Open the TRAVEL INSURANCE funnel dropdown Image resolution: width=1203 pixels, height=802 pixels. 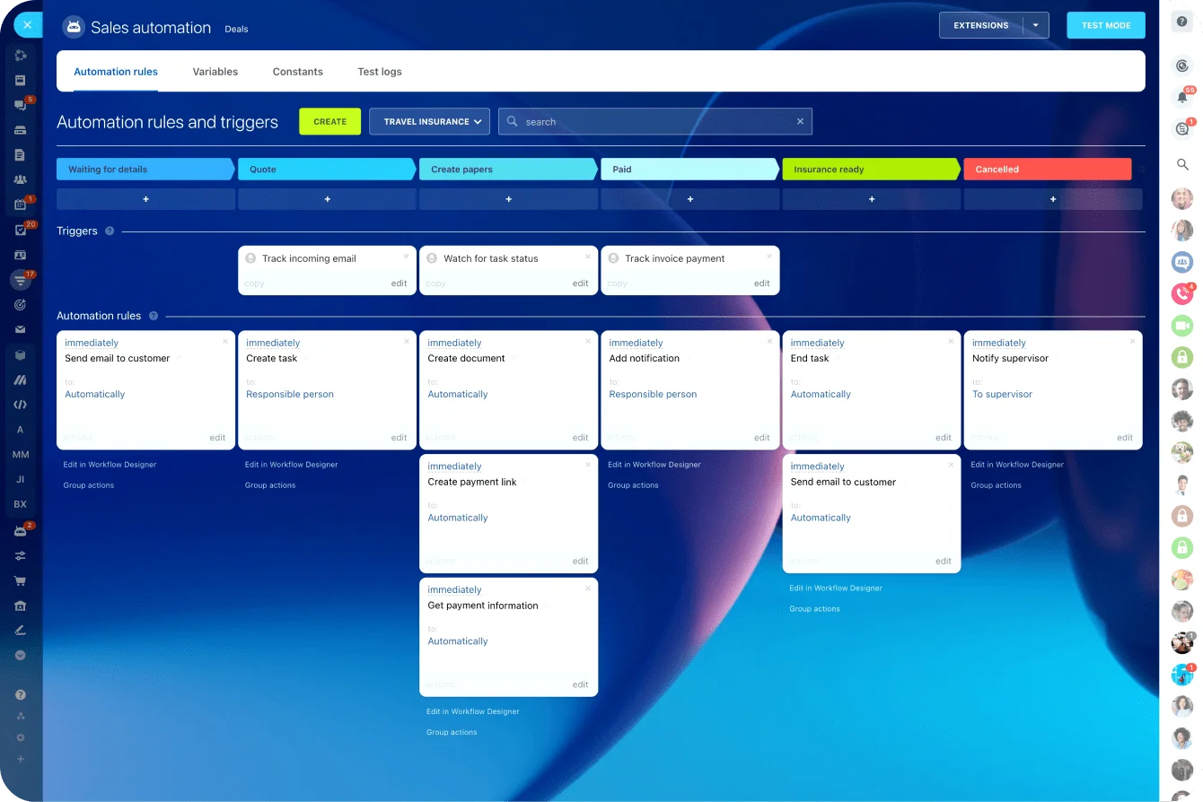[x=429, y=121]
